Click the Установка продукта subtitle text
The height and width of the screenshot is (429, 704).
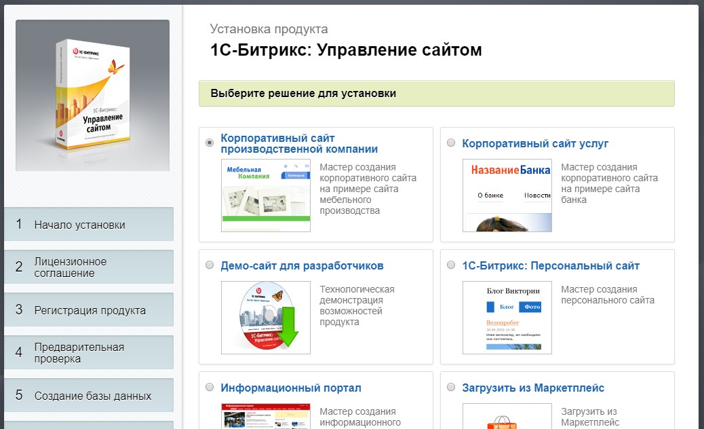(x=269, y=29)
